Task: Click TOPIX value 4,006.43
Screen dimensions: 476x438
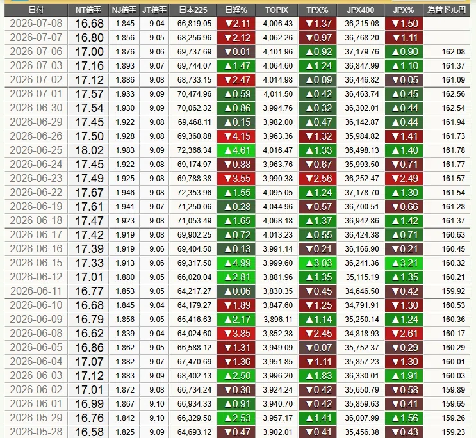Action: [278, 23]
